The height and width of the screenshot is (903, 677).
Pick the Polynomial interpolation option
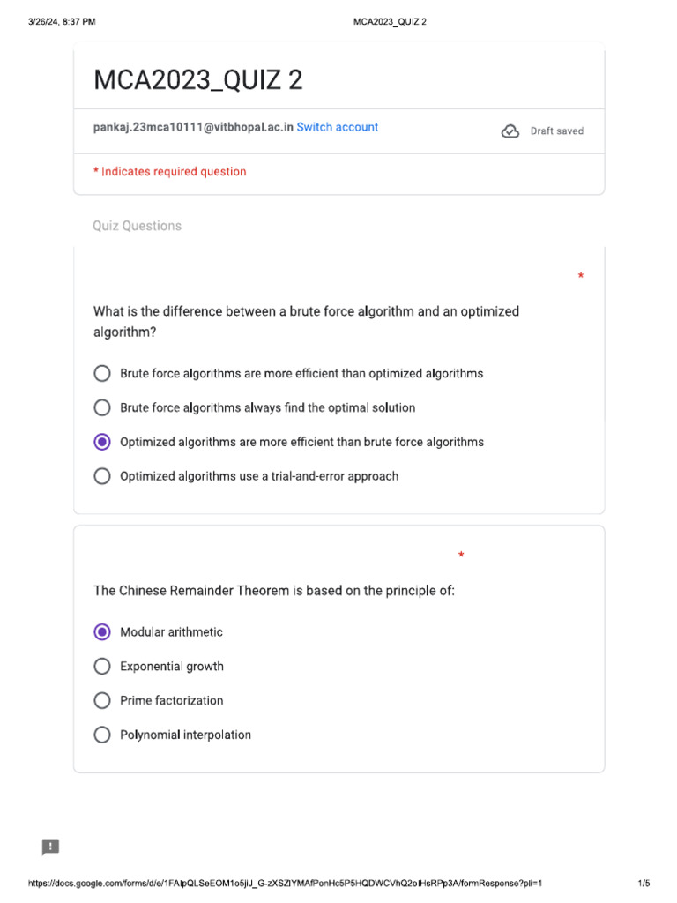102,735
